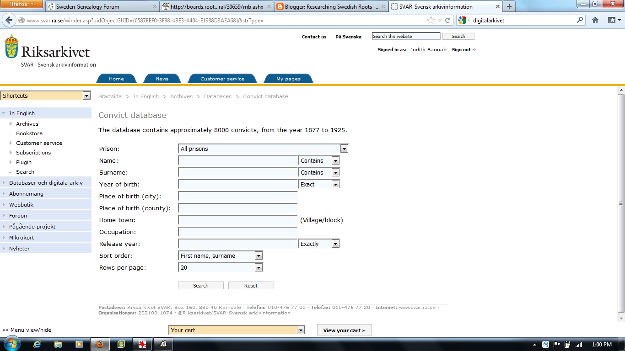625x351 pixels.
Task: Open the "Rows per page" dropdown
Action: pos(259,267)
